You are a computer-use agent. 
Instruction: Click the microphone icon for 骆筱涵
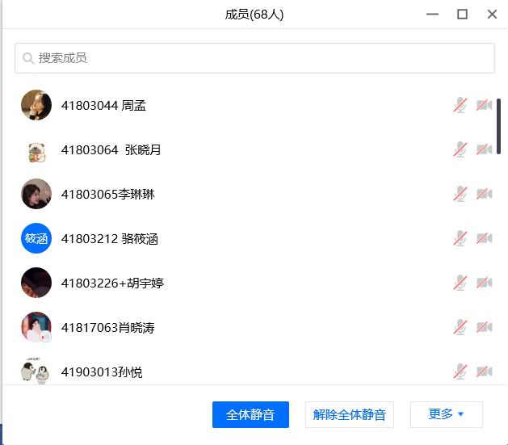point(460,238)
